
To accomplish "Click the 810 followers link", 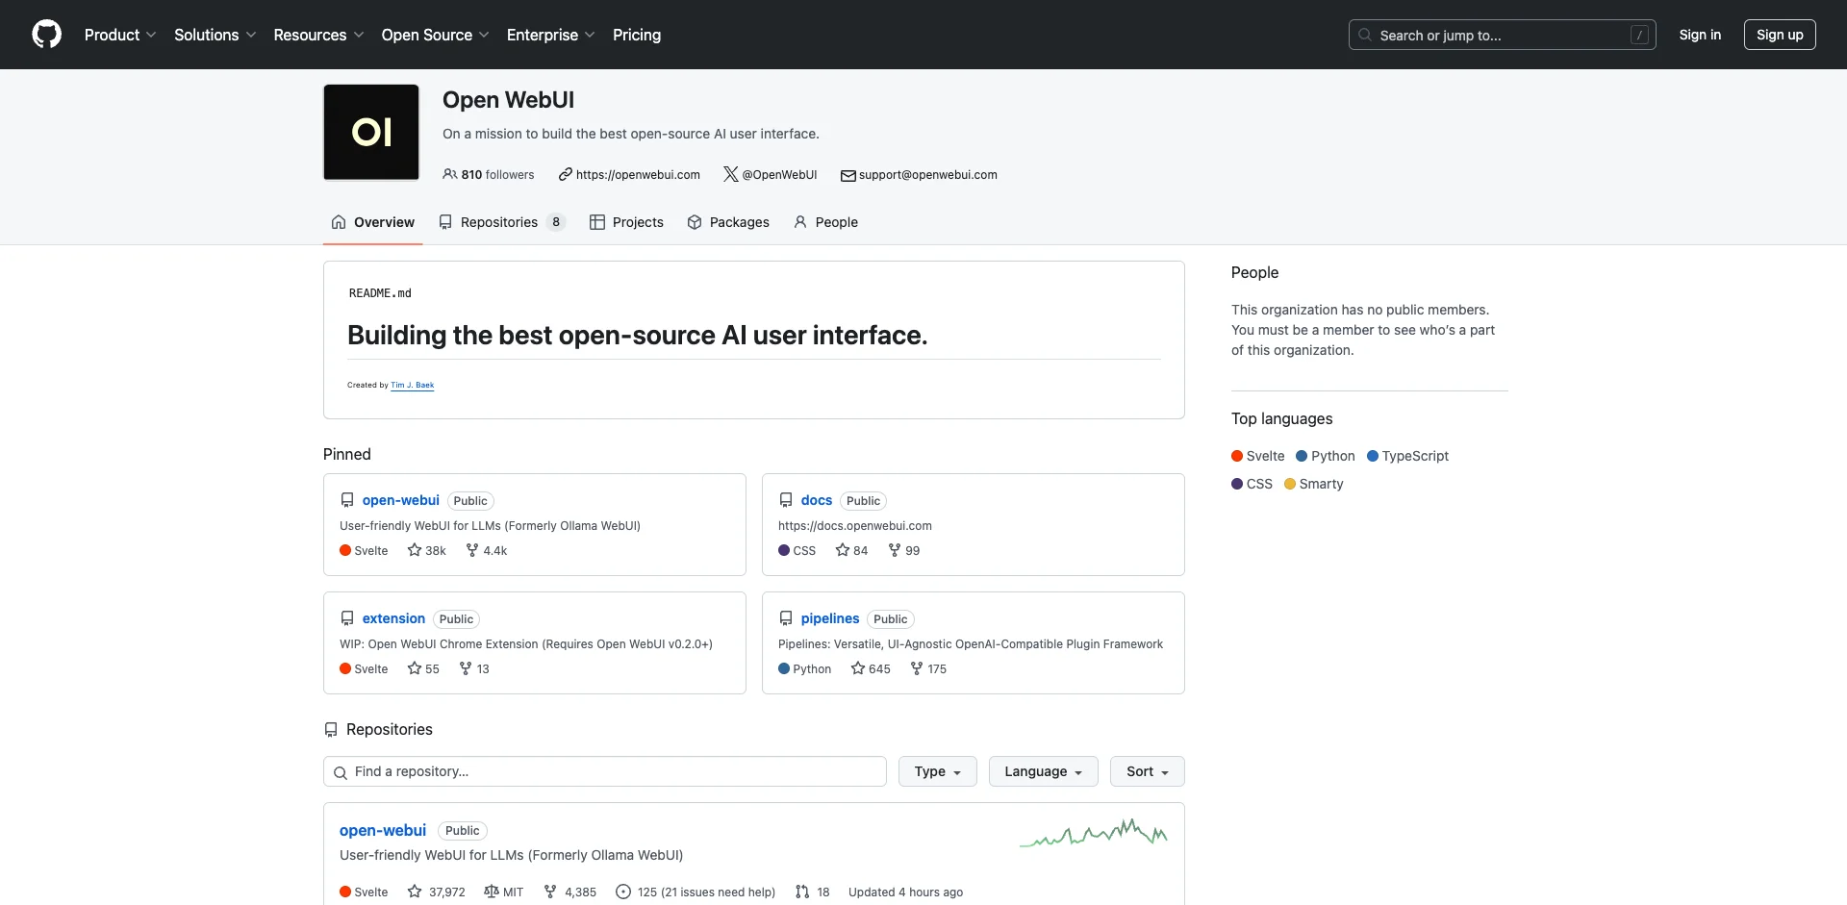I will 489,175.
